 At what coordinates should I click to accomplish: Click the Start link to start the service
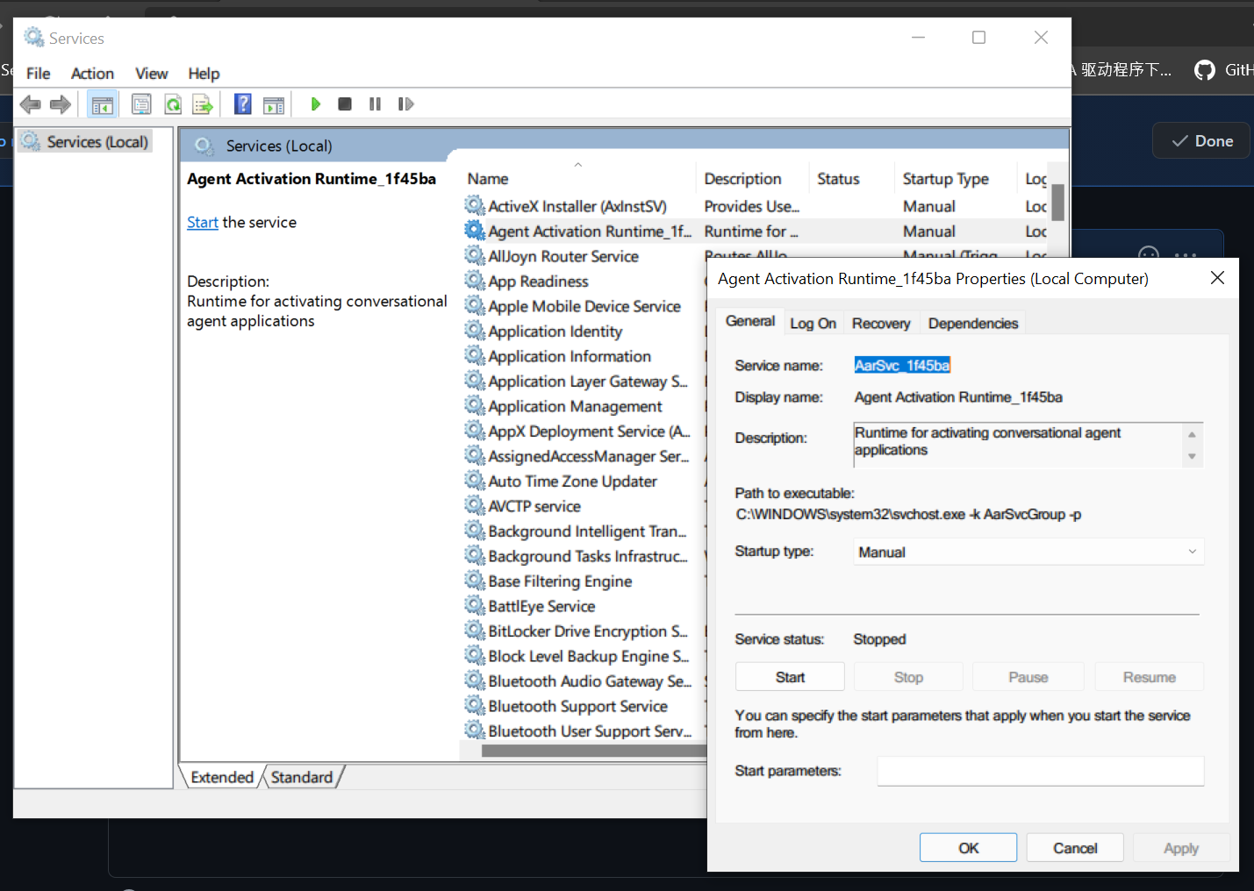(x=202, y=222)
